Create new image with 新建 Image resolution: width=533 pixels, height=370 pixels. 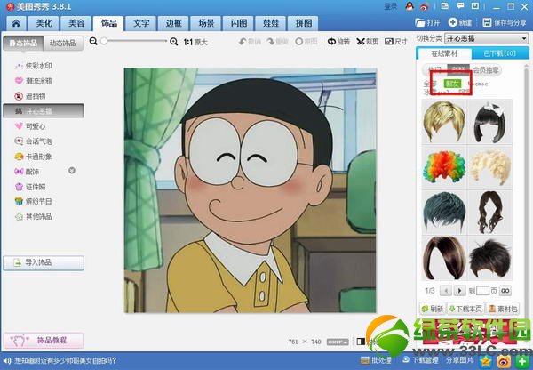pyautogui.click(x=460, y=21)
